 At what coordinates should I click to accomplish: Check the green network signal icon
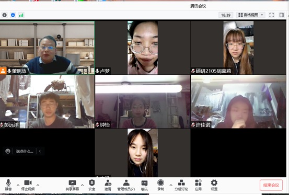tap(21, 15)
